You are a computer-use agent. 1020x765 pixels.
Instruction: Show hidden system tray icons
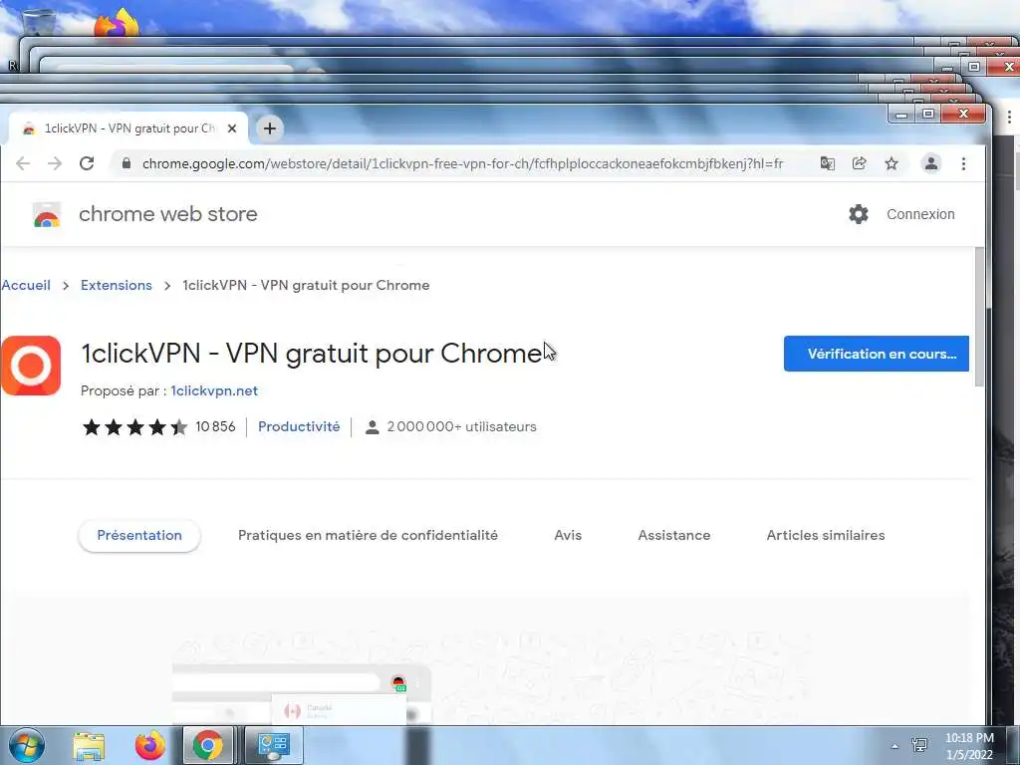pos(894,746)
